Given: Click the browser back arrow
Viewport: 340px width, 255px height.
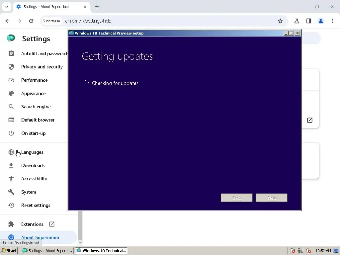Looking at the screenshot, I should (7, 21).
